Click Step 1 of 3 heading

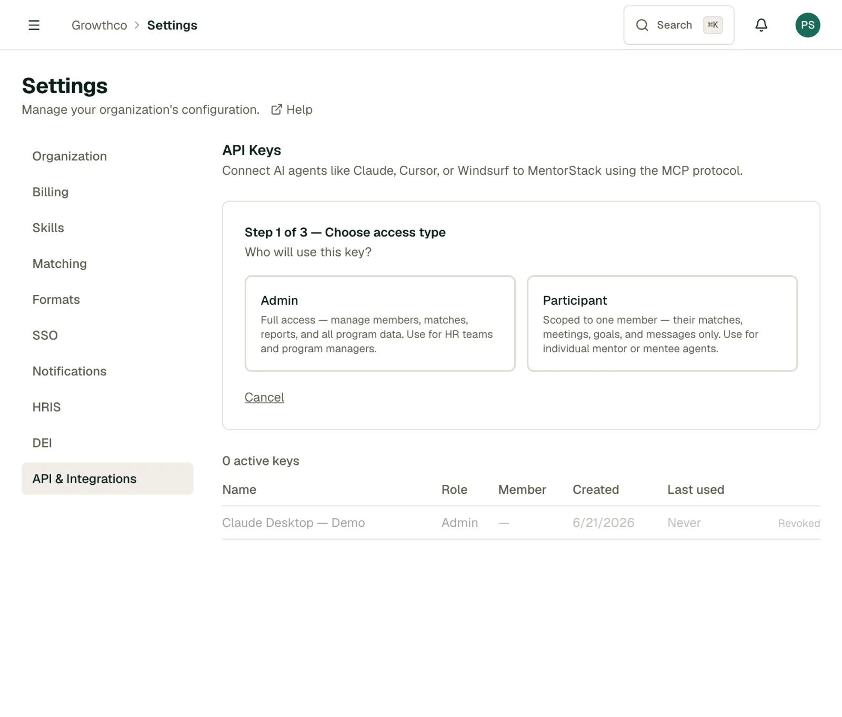click(x=345, y=232)
